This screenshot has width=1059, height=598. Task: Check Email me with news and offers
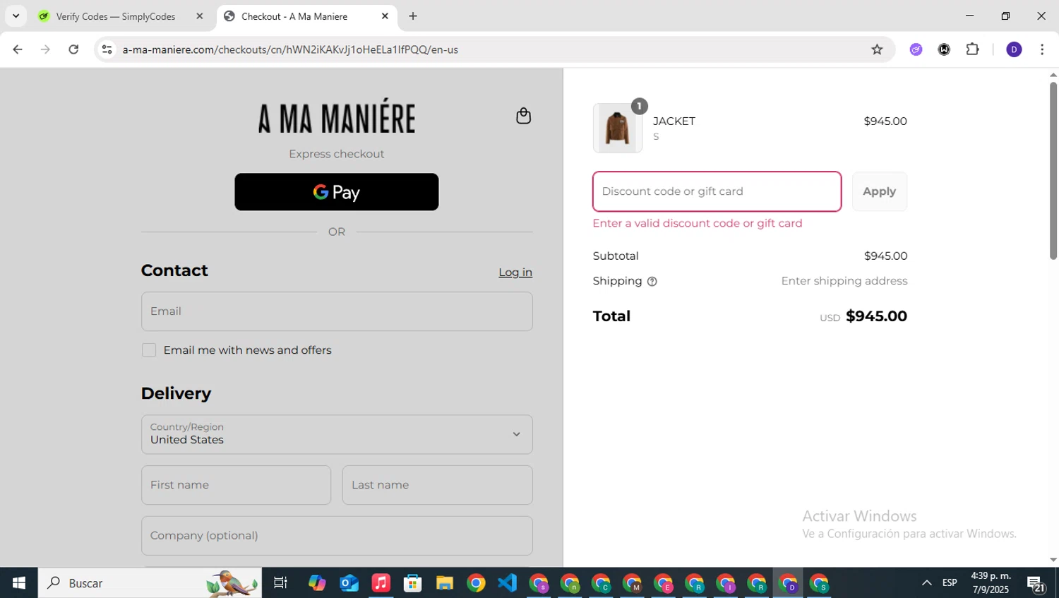[x=149, y=350]
